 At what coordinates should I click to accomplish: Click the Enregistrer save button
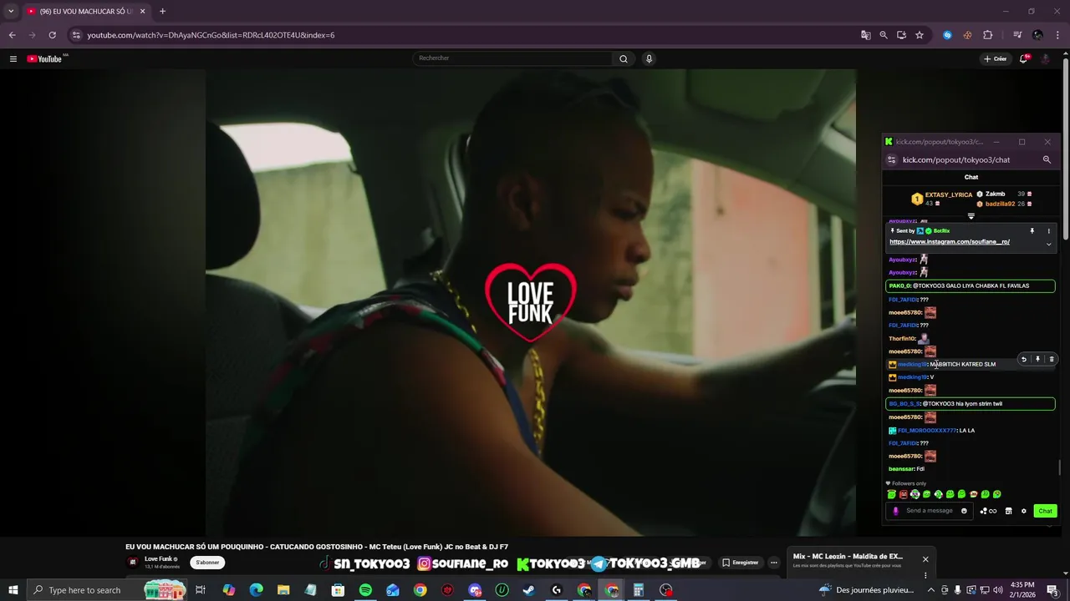pyautogui.click(x=740, y=563)
